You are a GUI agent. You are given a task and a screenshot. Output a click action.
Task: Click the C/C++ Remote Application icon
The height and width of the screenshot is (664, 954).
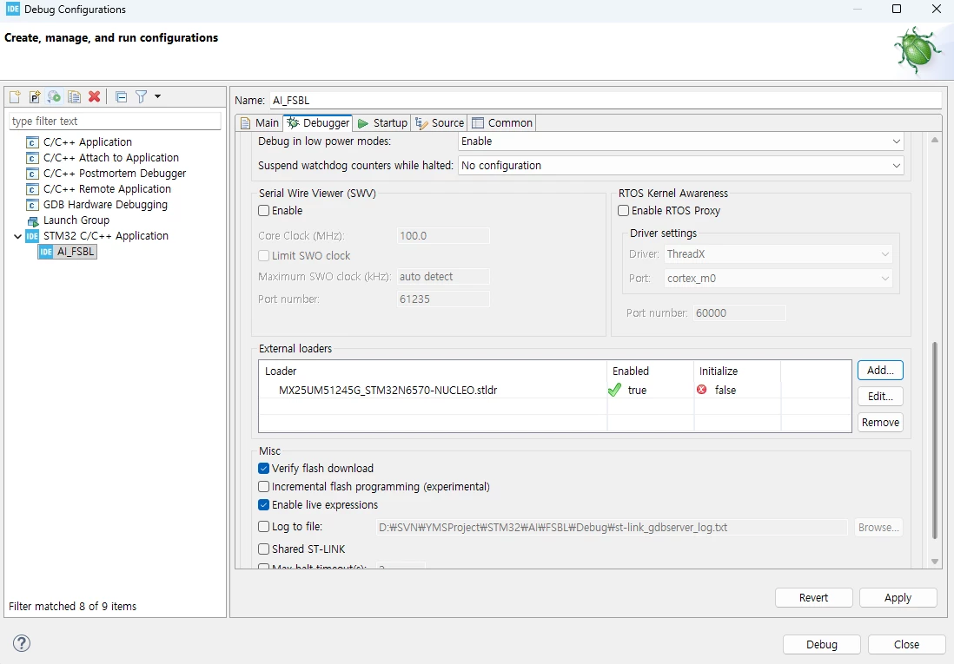pos(32,189)
